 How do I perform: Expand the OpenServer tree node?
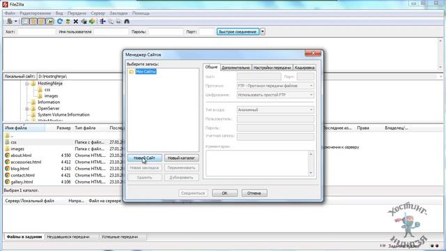tap(26, 109)
